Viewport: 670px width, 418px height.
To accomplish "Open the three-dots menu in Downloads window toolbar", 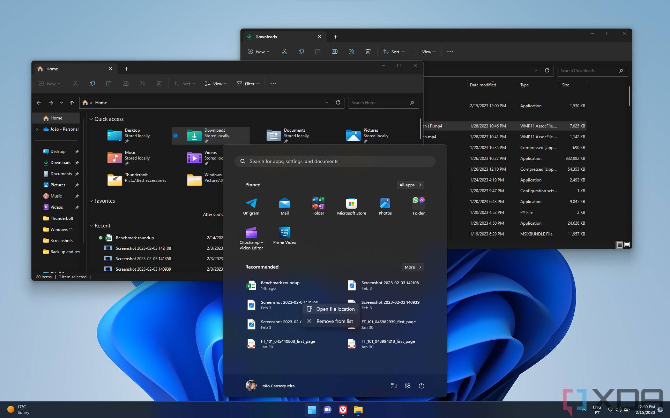I will click(450, 52).
